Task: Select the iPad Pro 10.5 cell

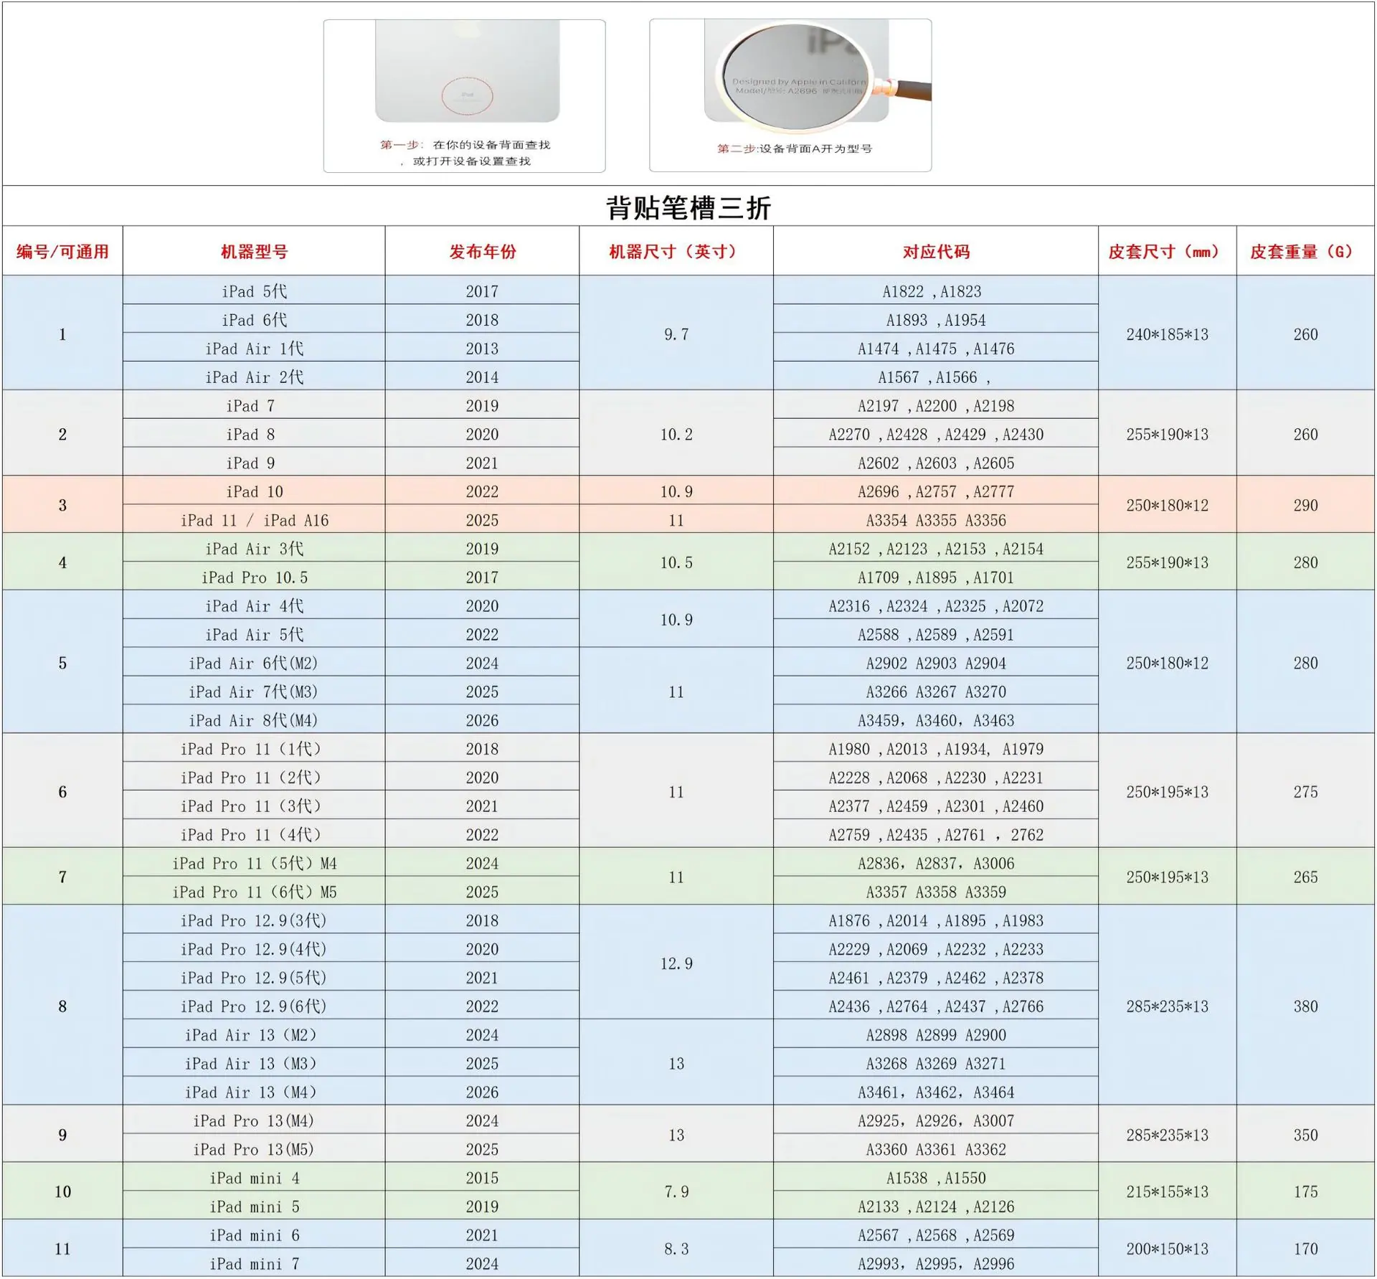Action: [254, 577]
